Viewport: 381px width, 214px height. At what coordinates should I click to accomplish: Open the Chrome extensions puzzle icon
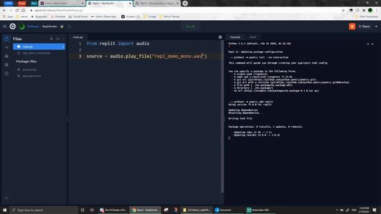point(364,11)
